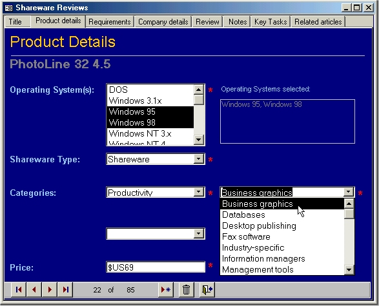Go to the Key Tasks tab
This screenshot has width=379, height=306.
[271, 22]
